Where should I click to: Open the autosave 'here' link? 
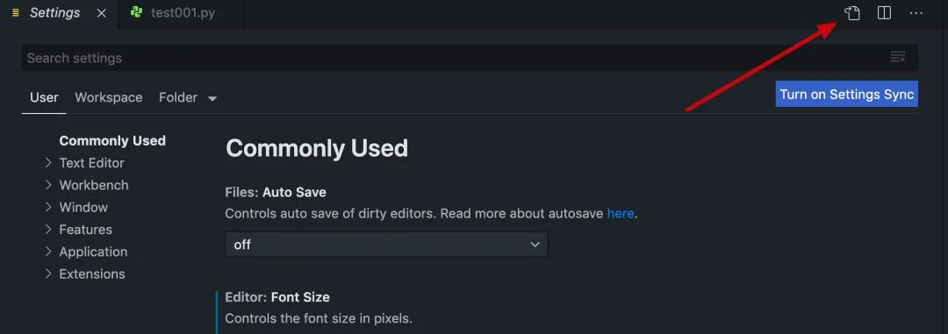coord(621,213)
